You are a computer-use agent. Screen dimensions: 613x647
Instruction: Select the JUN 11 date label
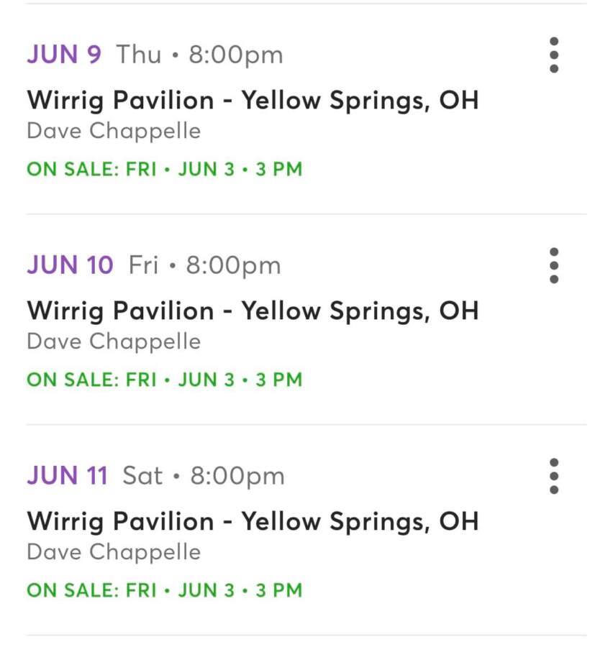[x=67, y=476]
